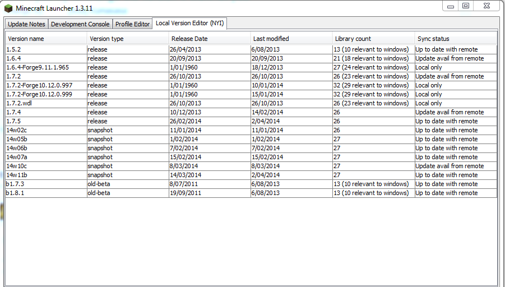The width and height of the screenshot is (505, 287).
Task: Select version row 1.7.2
Action: (251, 77)
